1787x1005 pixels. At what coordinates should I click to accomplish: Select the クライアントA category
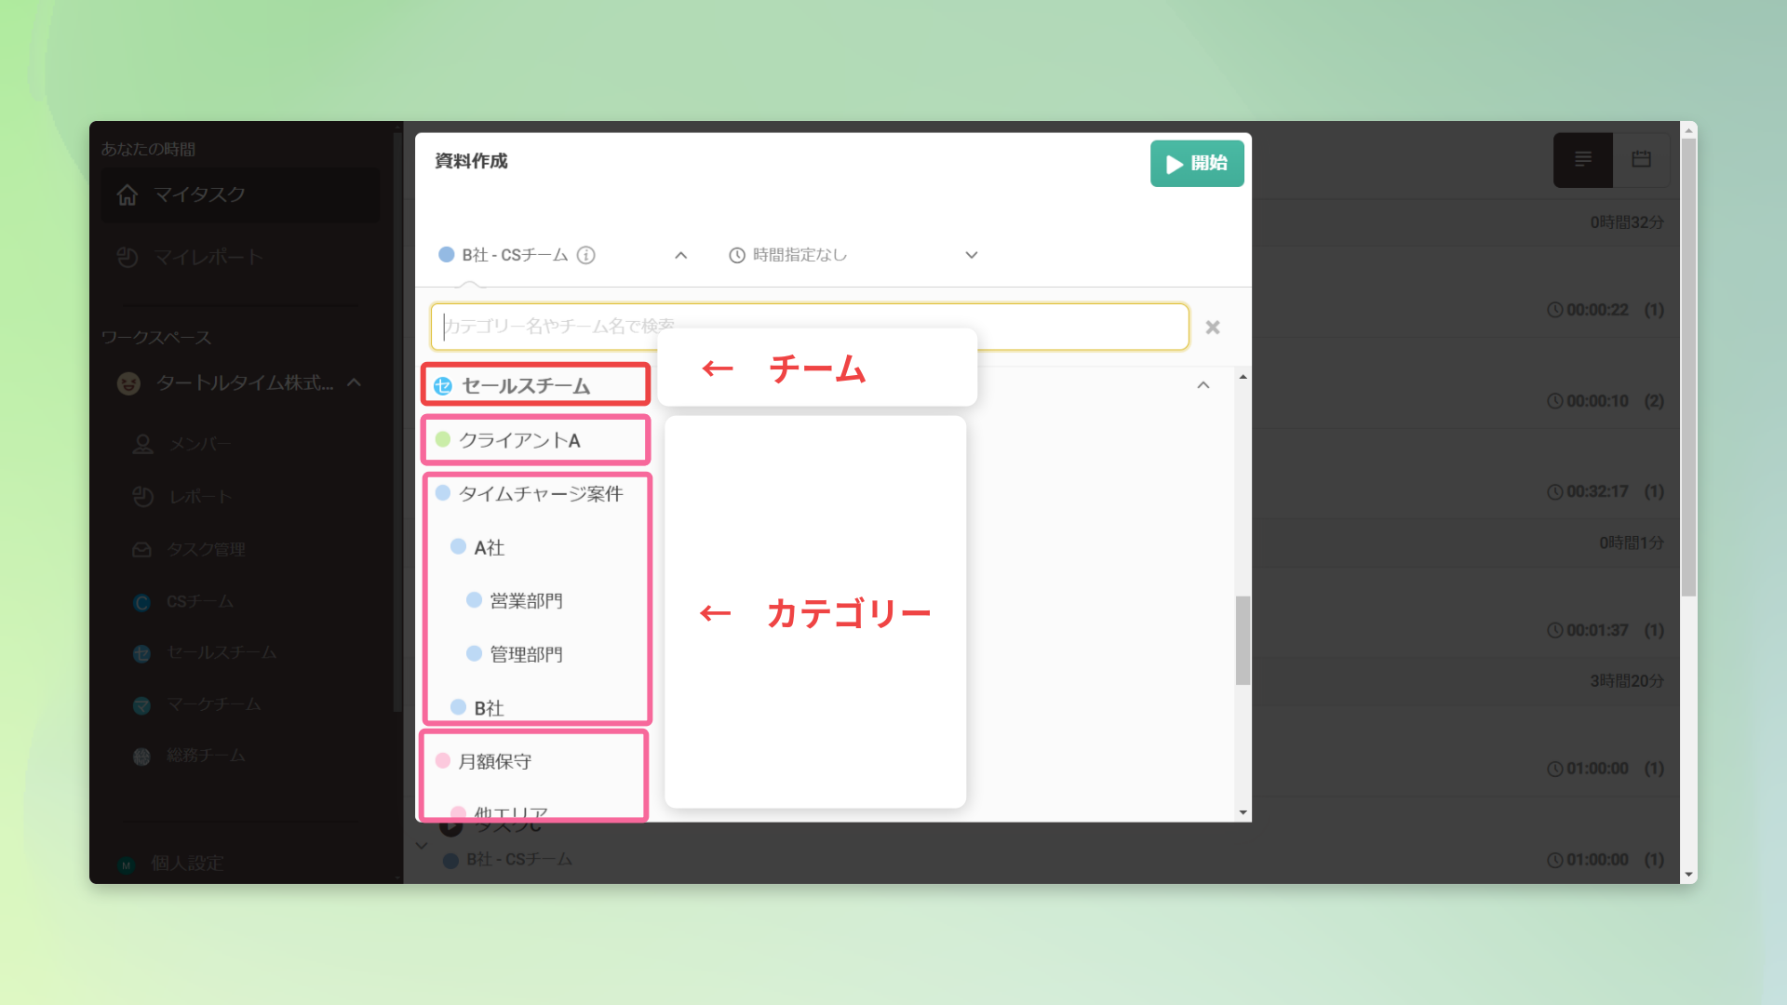pos(519,440)
